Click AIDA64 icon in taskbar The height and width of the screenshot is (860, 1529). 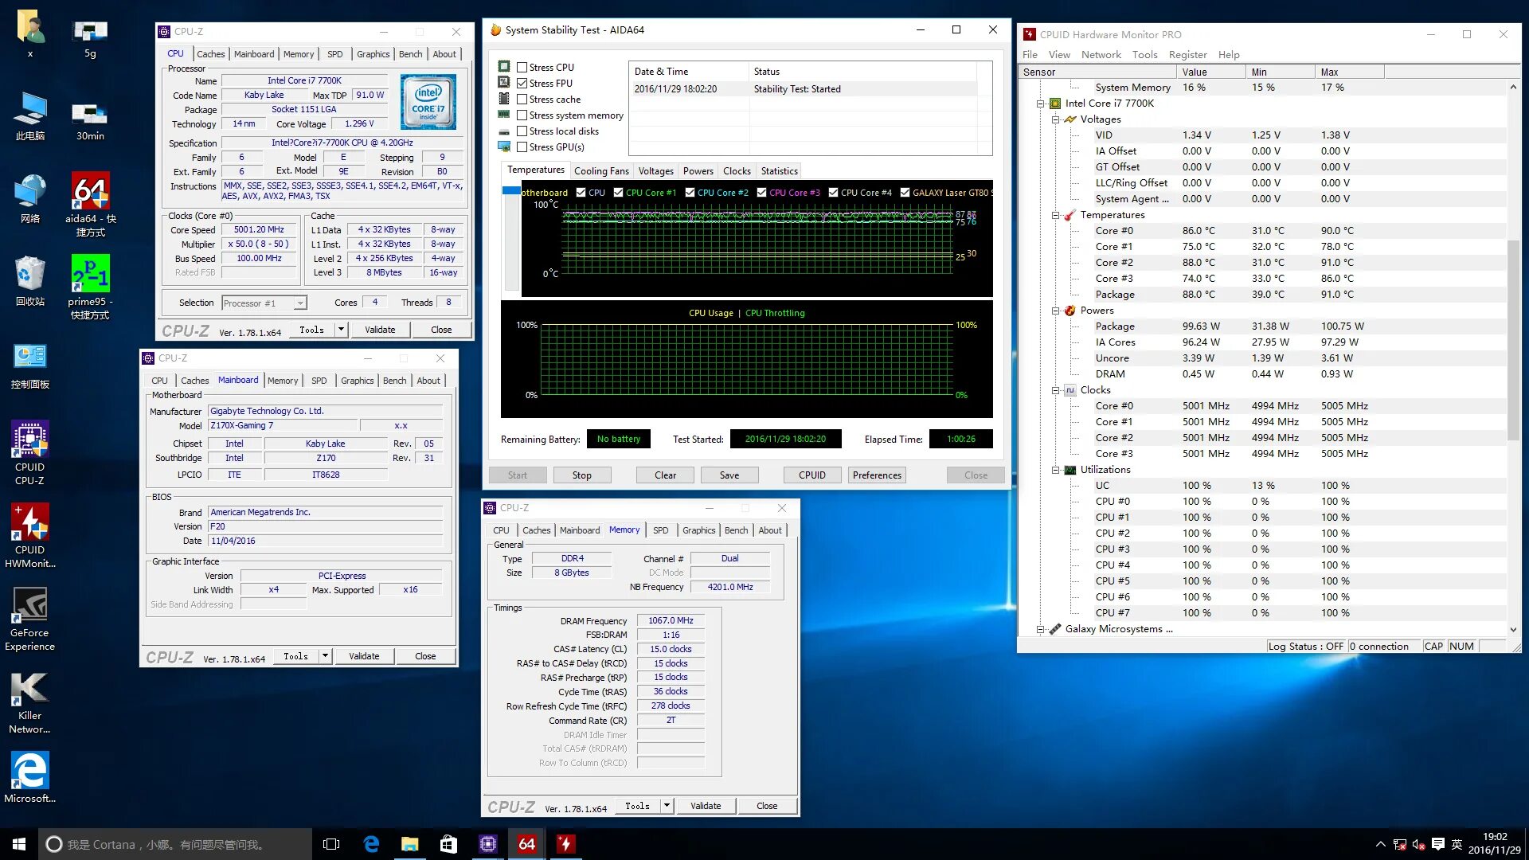coord(526,844)
